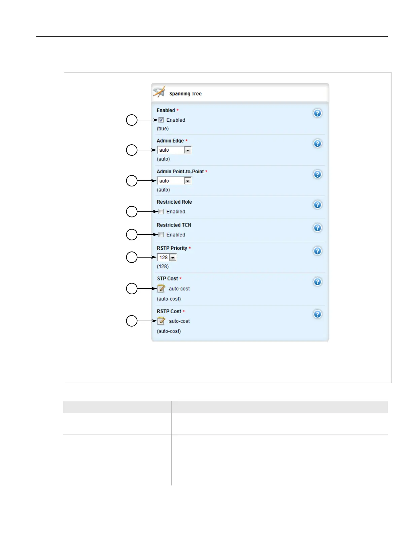
Task: Expand the RSTP Priority dropdown
Action: pyautogui.click(x=173, y=258)
